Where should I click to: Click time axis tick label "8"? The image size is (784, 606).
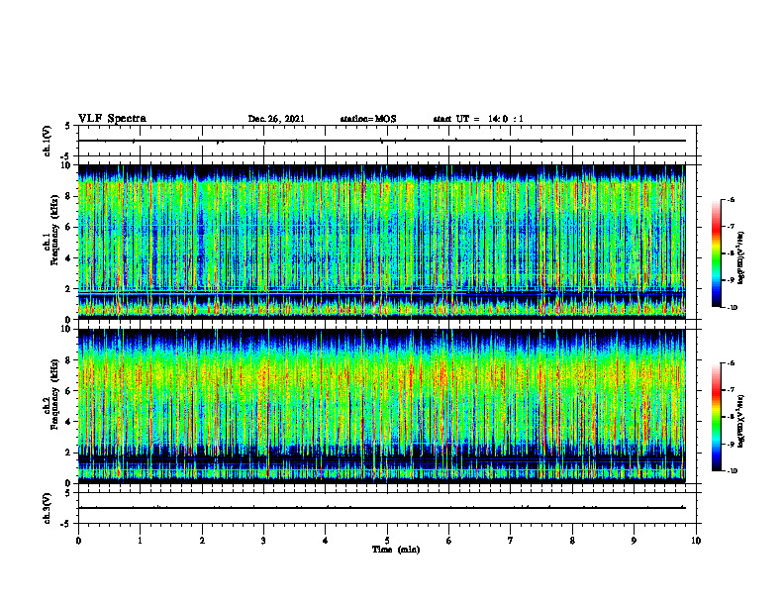click(572, 541)
